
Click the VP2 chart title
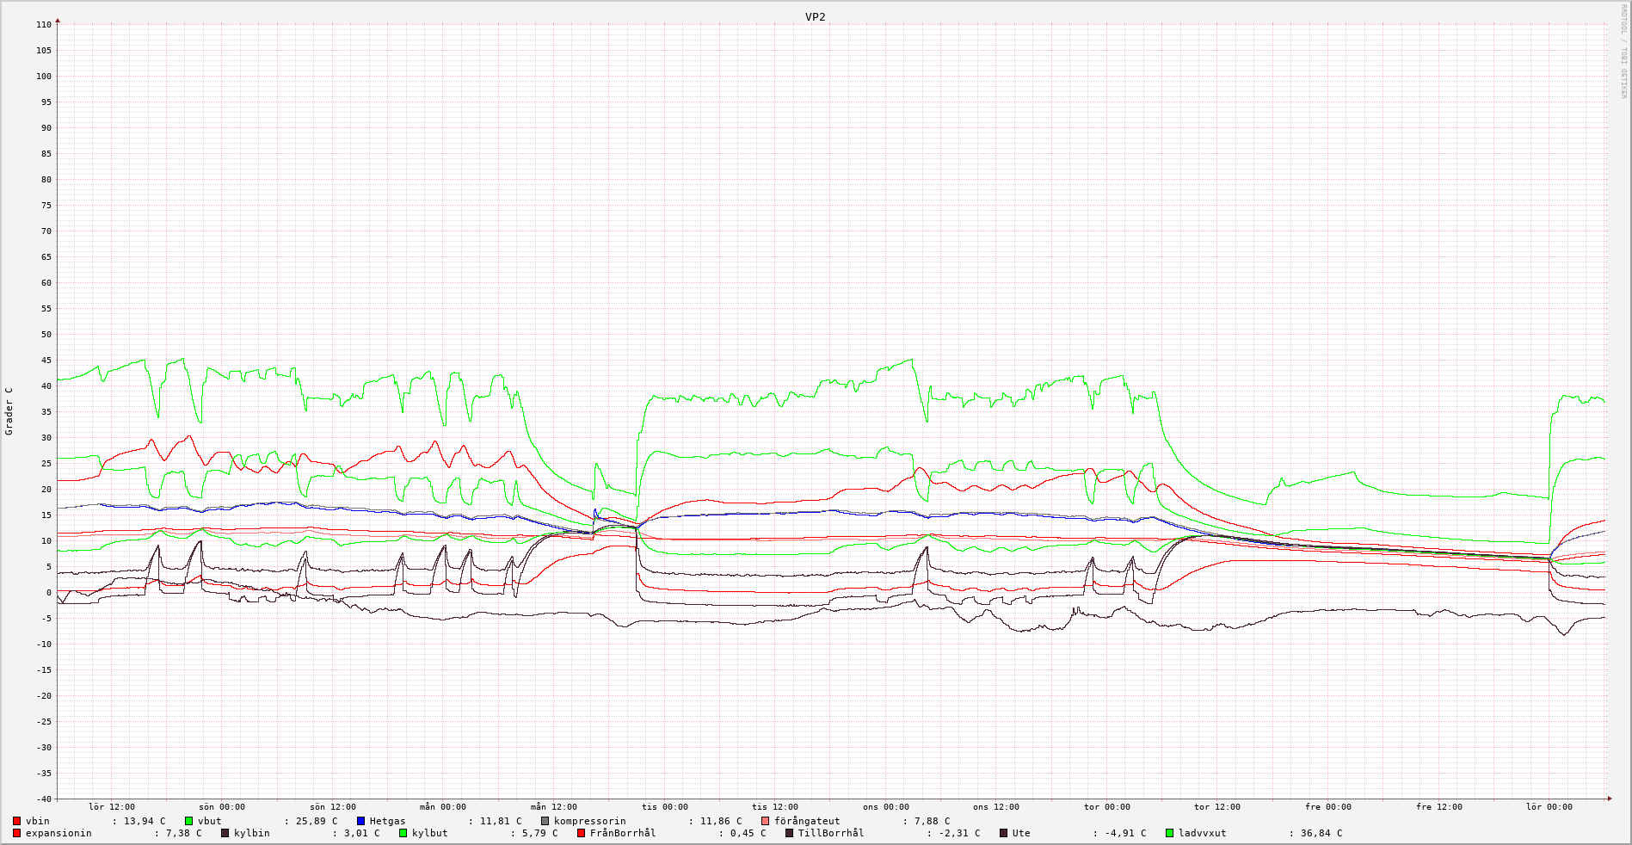(x=815, y=17)
